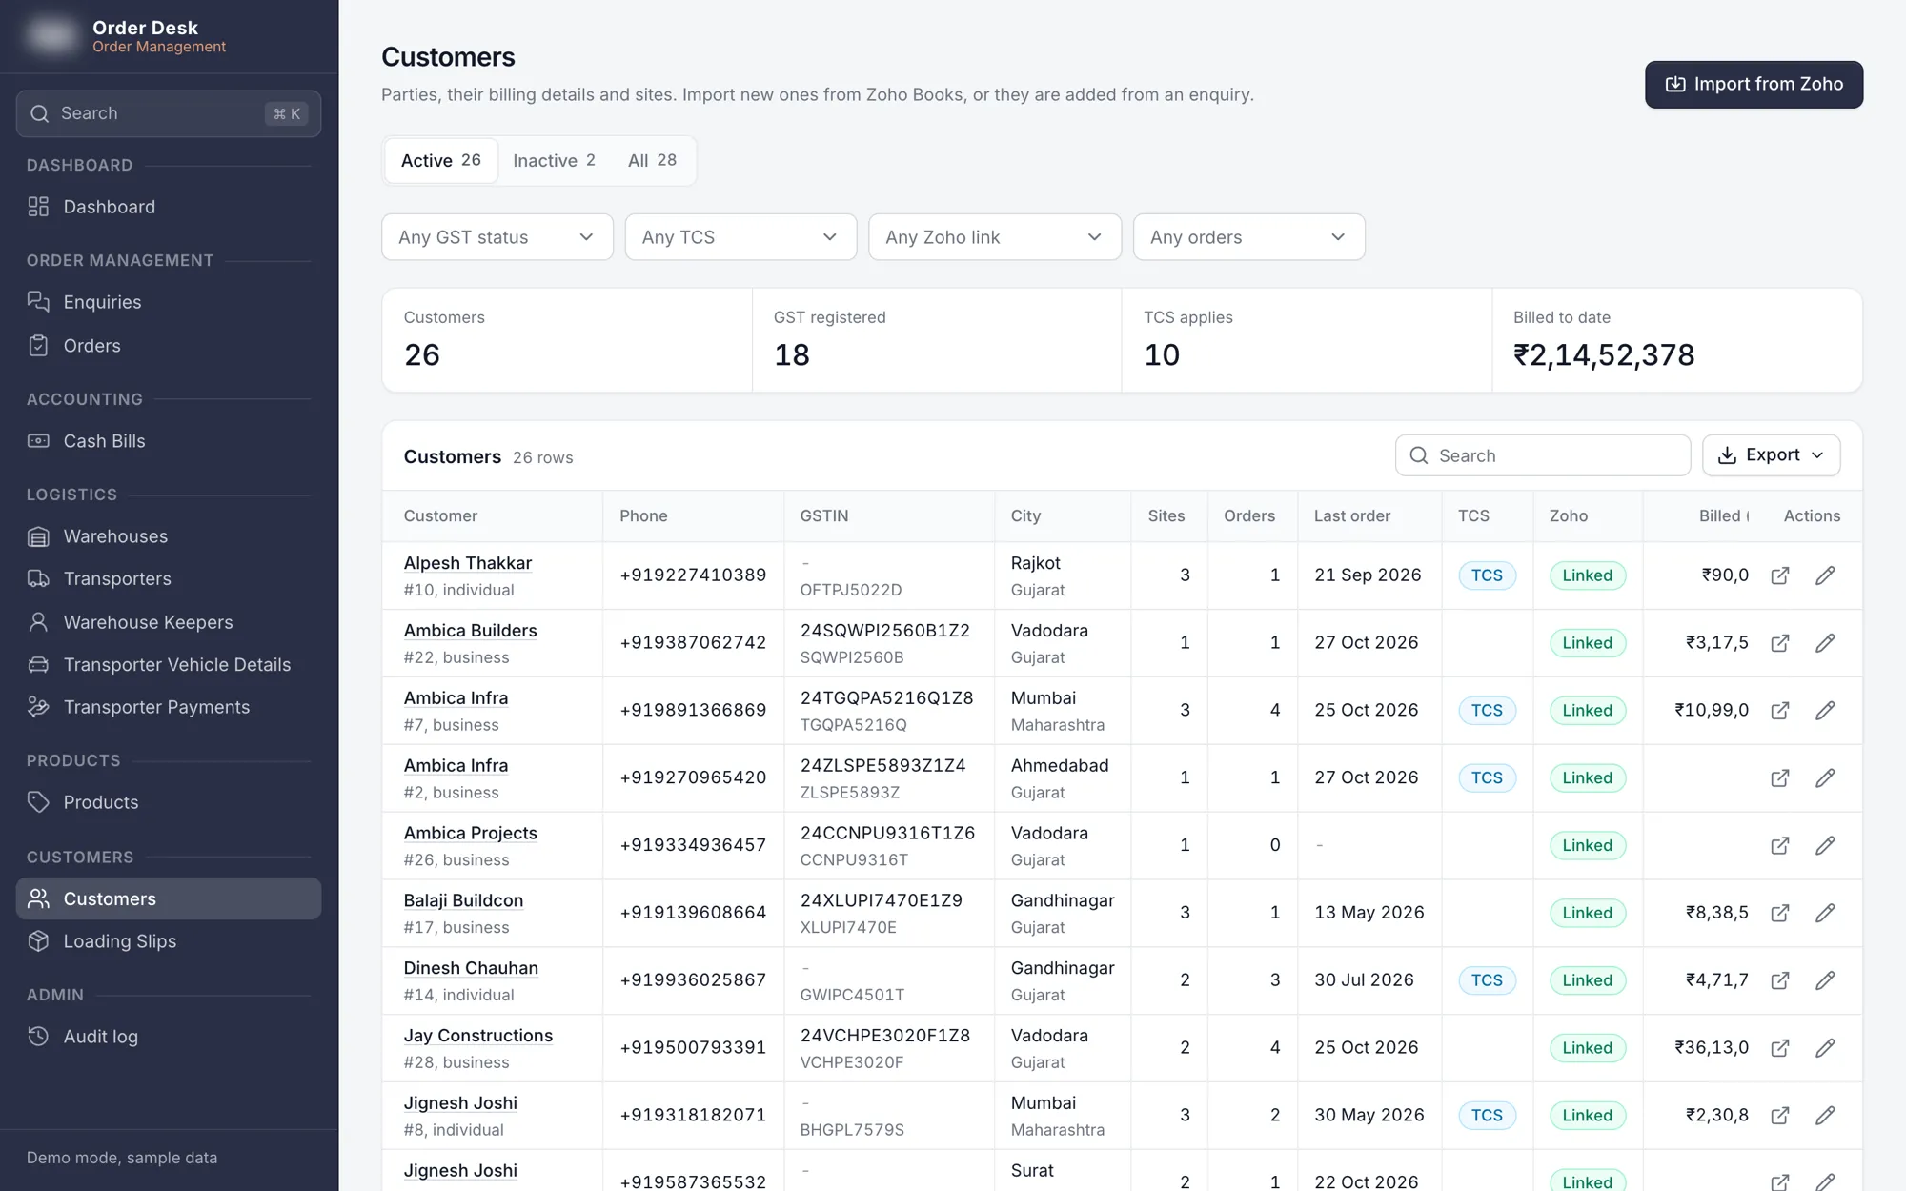
Task: Switch to Inactive customers tab
Action: coord(554,161)
